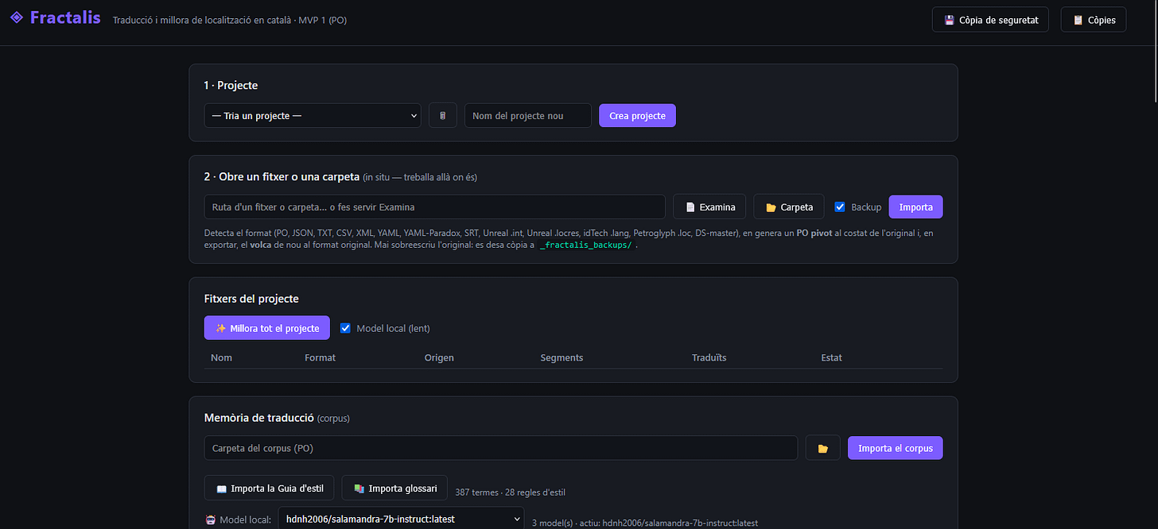Click the Fitxers del projecte heading

click(x=251, y=299)
